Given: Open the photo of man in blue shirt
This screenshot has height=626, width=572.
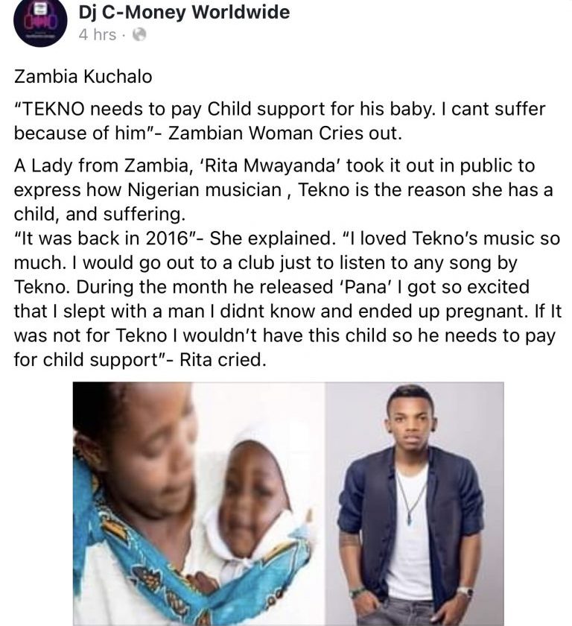Looking at the screenshot, I should click(x=414, y=504).
